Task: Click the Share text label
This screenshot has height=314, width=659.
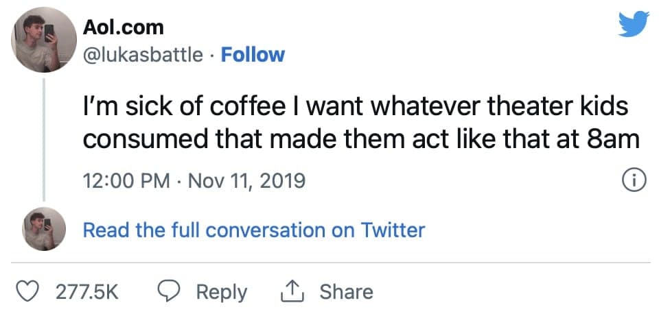Action: tap(346, 292)
